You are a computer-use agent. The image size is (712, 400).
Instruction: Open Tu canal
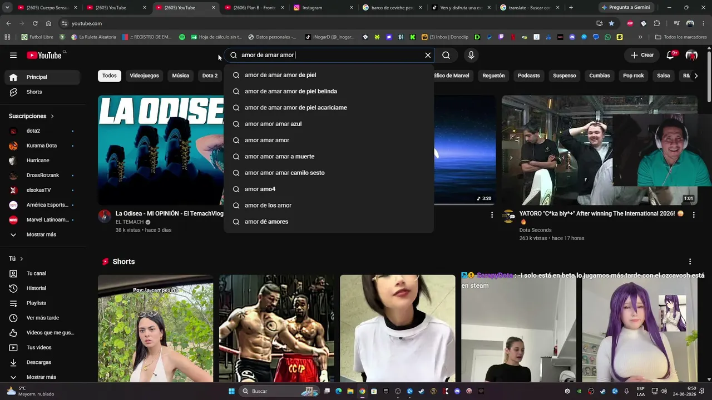[42, 273]
